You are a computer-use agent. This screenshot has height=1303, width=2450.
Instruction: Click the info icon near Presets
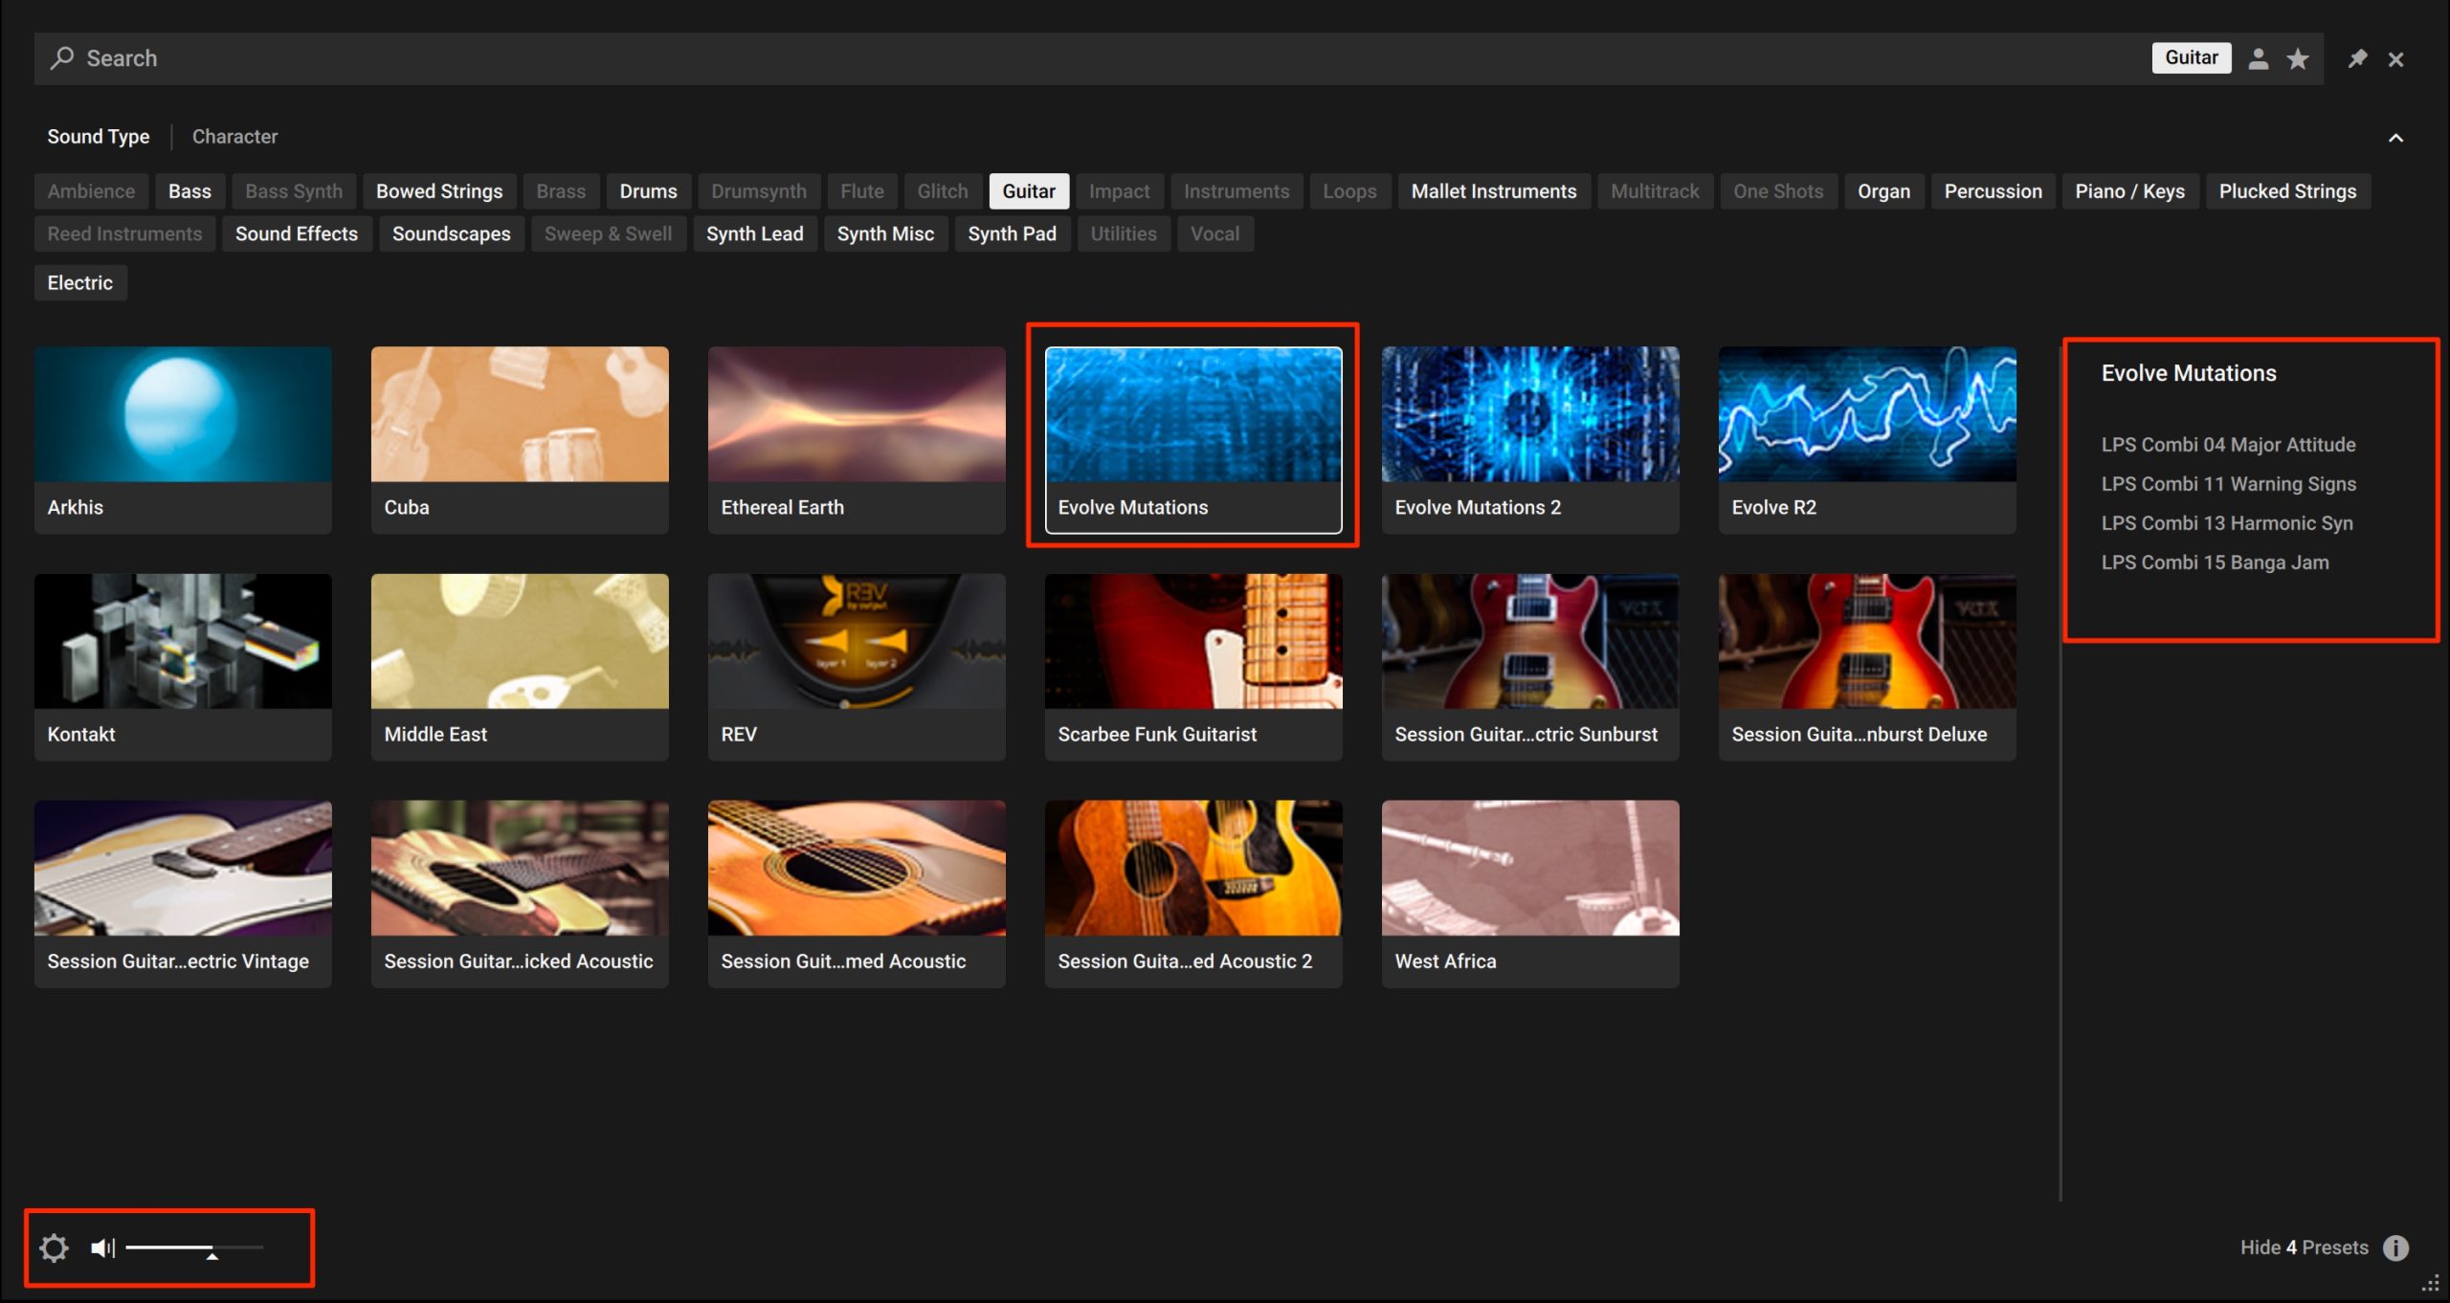coord(2395,1248)
